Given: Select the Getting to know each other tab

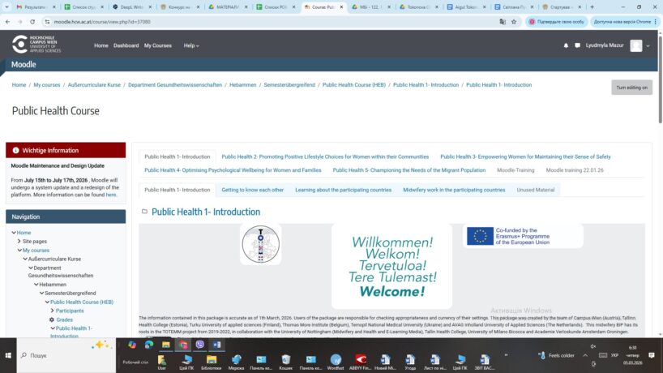Looking at the screenshot, I should coord(252,190).
